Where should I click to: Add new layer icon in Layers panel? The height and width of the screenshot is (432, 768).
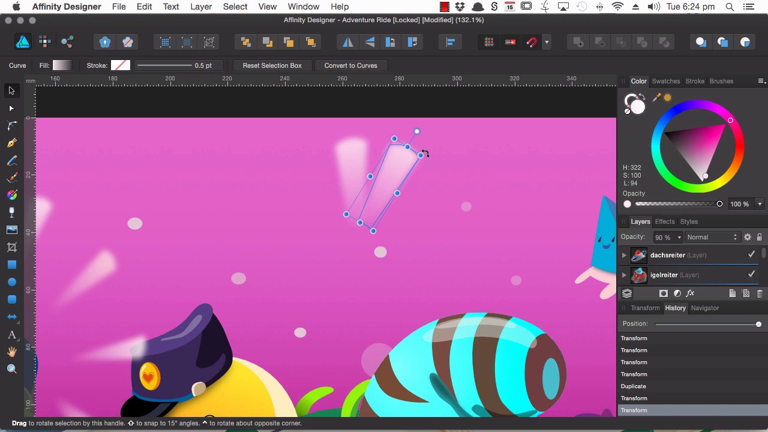[x=733, y=293]
